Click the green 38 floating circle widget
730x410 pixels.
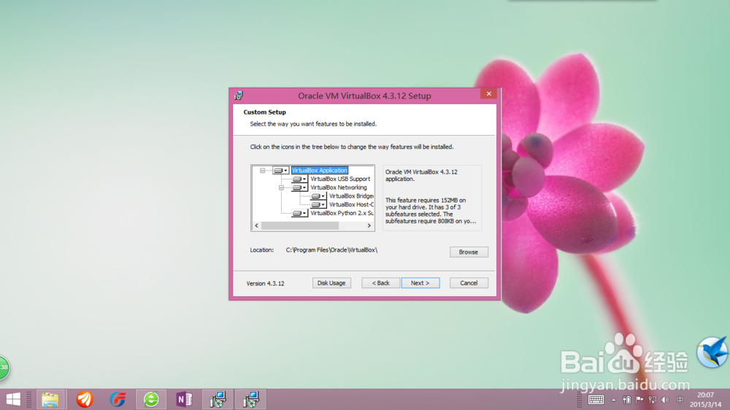(x=4, y=368)
